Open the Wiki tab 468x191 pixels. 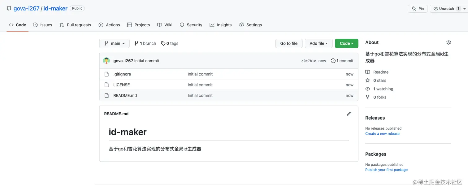pyautogui.click(x=165, y=25)
